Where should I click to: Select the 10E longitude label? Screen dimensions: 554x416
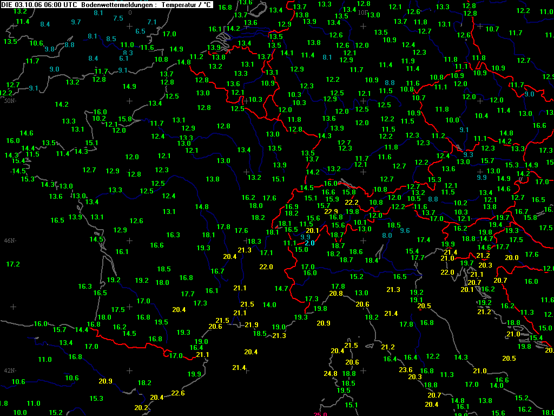click(x=363, y=12)
